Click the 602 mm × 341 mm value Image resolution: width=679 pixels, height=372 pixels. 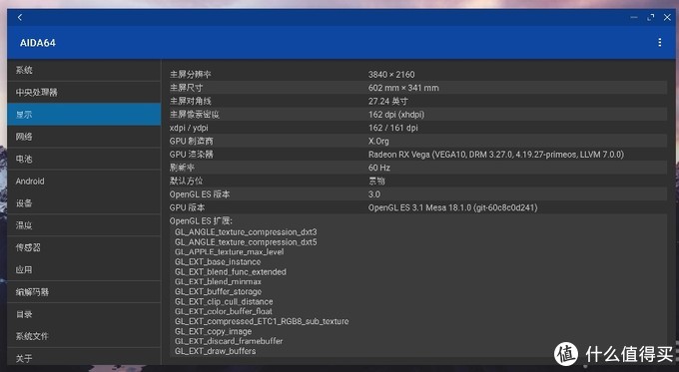403,88
